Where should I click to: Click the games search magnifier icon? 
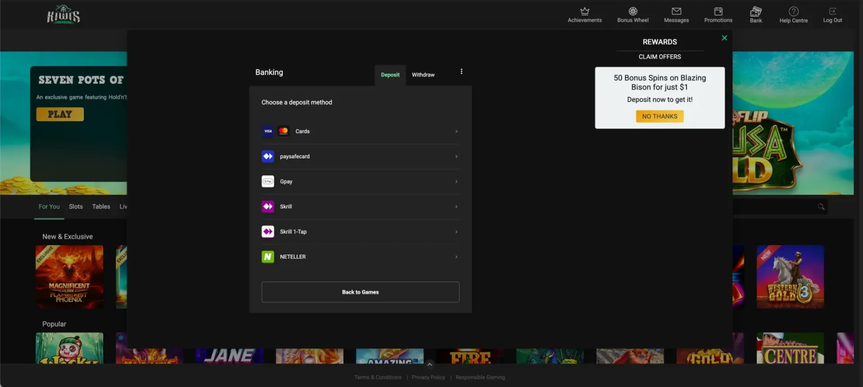click(821, 207)
